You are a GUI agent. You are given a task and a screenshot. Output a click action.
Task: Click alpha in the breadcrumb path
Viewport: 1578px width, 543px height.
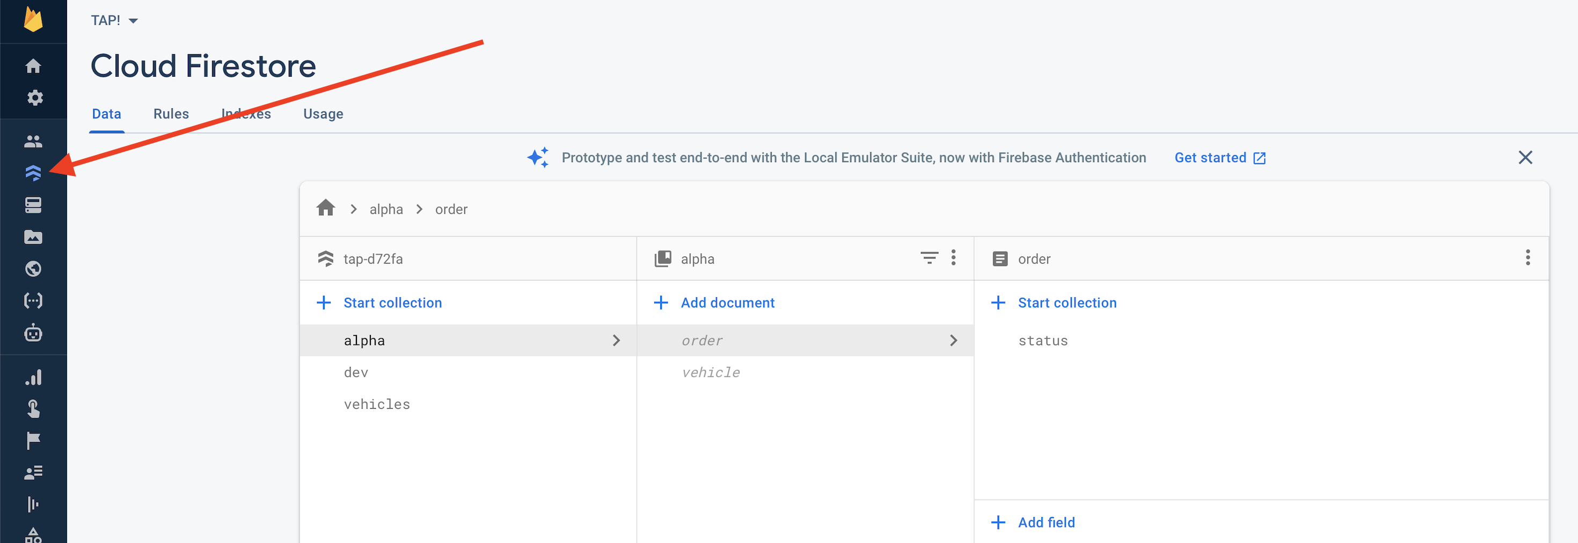point(386,209)
